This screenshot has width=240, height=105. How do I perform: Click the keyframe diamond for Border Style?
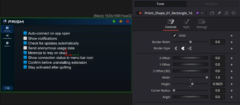(231, 49)
